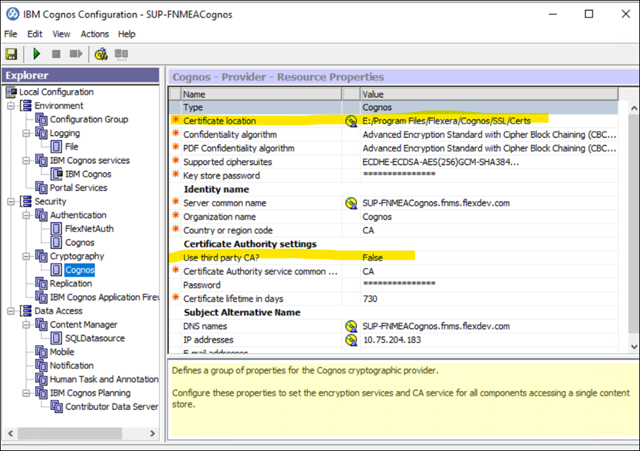Image resolution: width=640 pixels, height=451 pixels.
Task: Click the Save configuration toolbar icon
Action: [11, 54]
